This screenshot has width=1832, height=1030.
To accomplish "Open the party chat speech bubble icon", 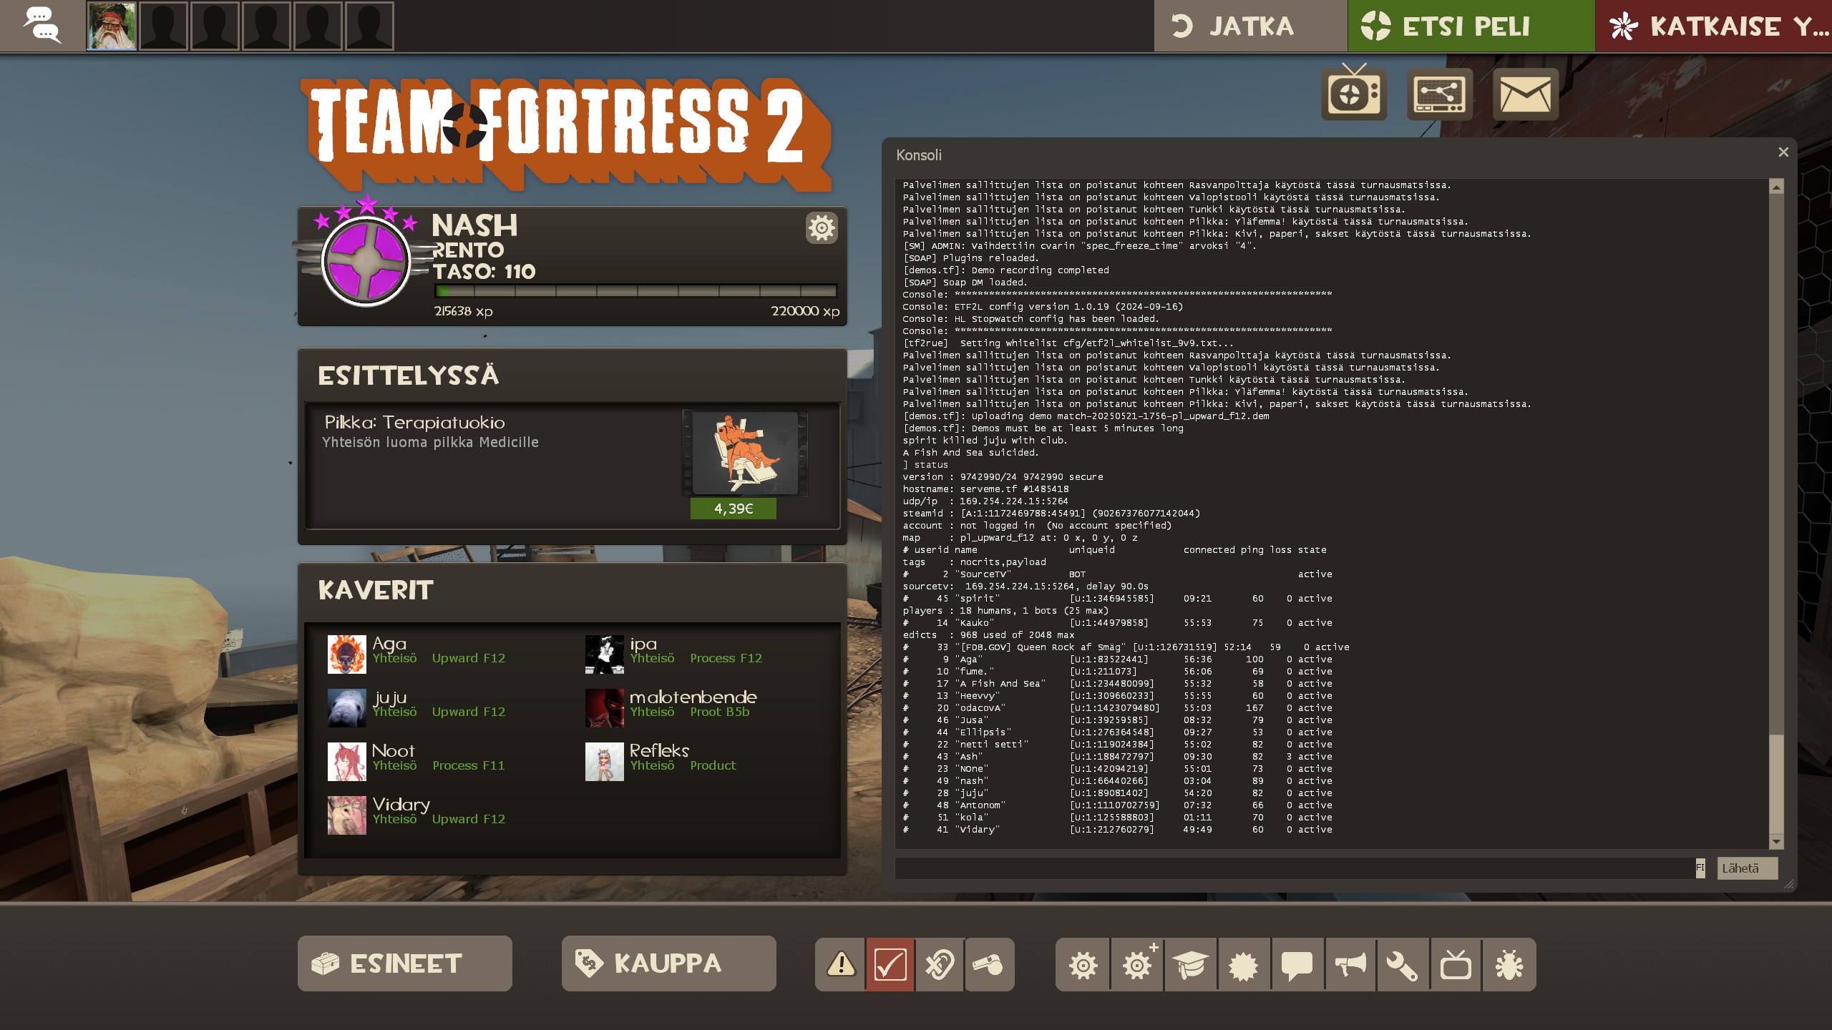I will point(42,26).
